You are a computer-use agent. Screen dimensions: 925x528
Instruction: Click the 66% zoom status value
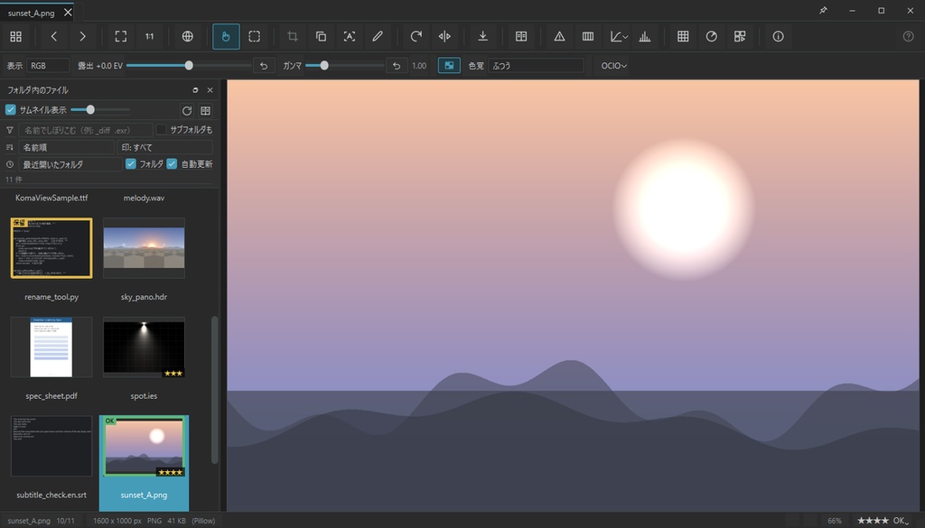coord(834,521)
